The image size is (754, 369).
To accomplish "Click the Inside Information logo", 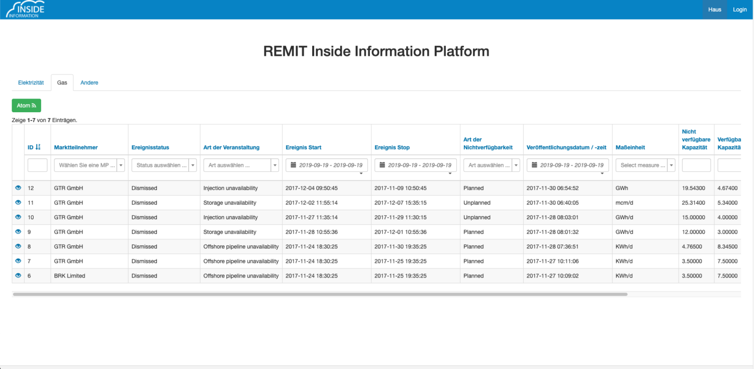I will coord(25,9).
